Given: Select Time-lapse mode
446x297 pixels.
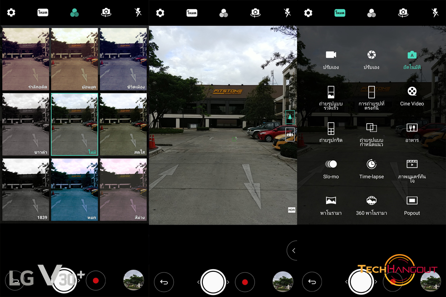Looking at the screenshot, I should click(372, 170).
